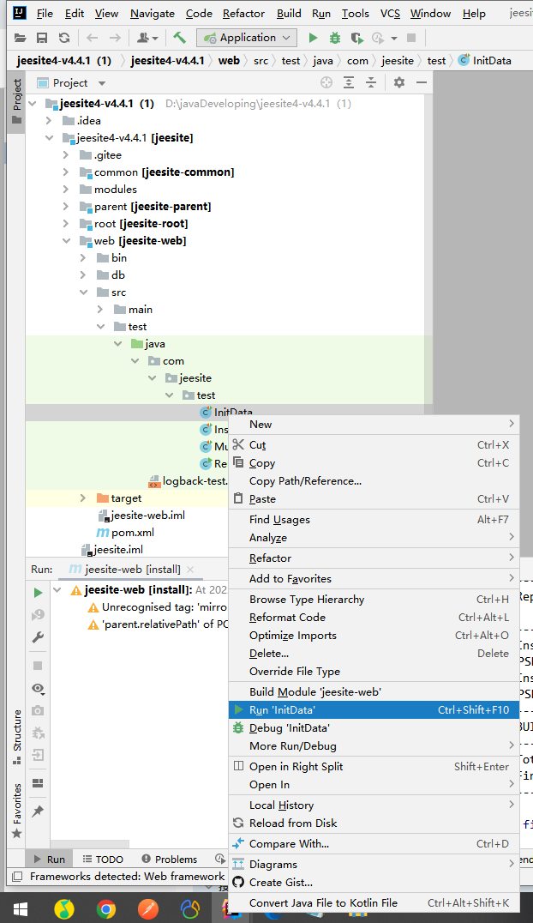Screen dimensions: 533x923
Task: Toggle the Favorites tool window side tab
Action: click(x=16, y=811)
